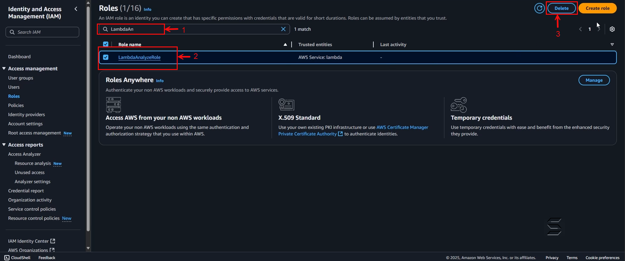
Task: Open Roles Anywhere Info link
Action: pos(160,81)
